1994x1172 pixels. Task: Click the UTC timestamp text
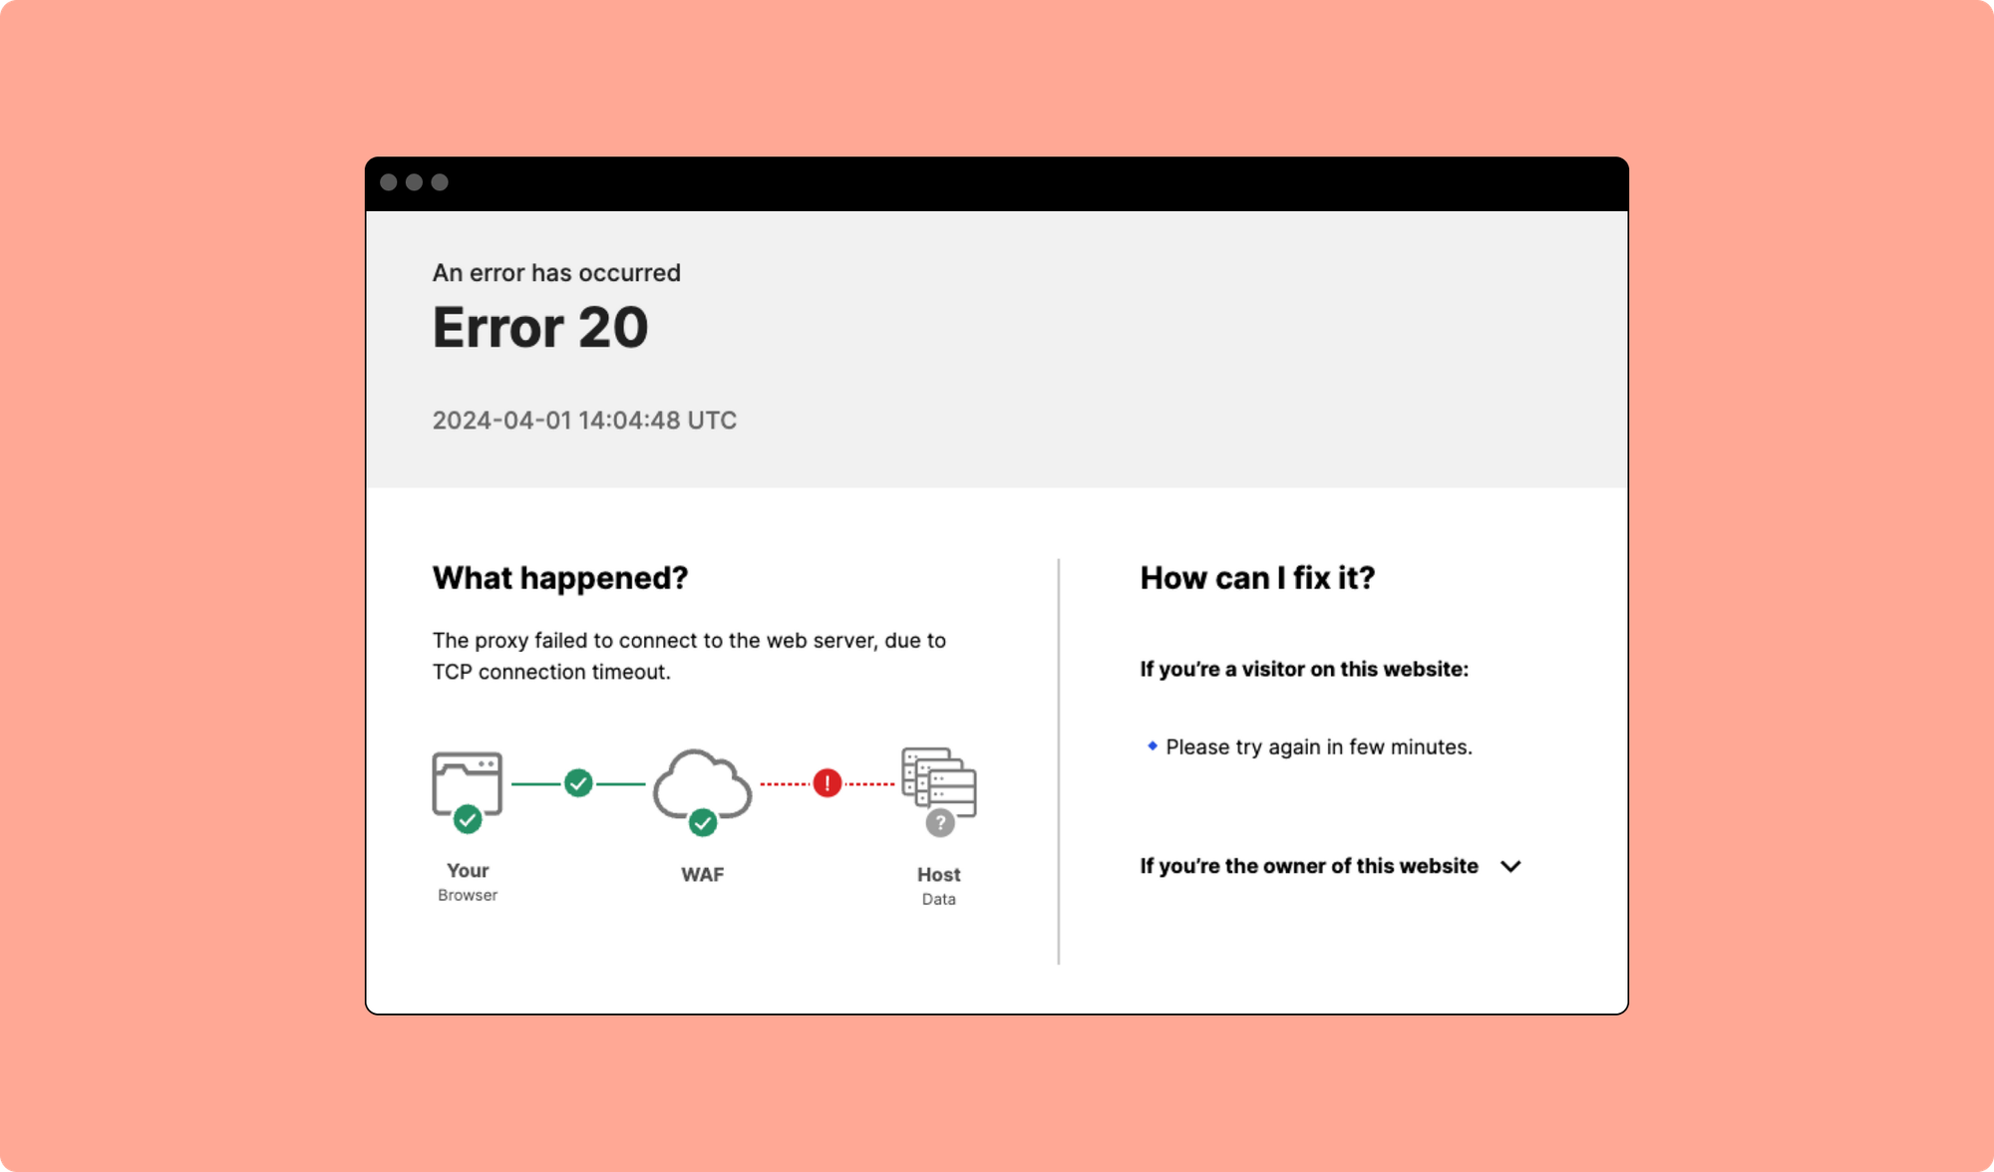pyautogui.click(x=584, y=421)
